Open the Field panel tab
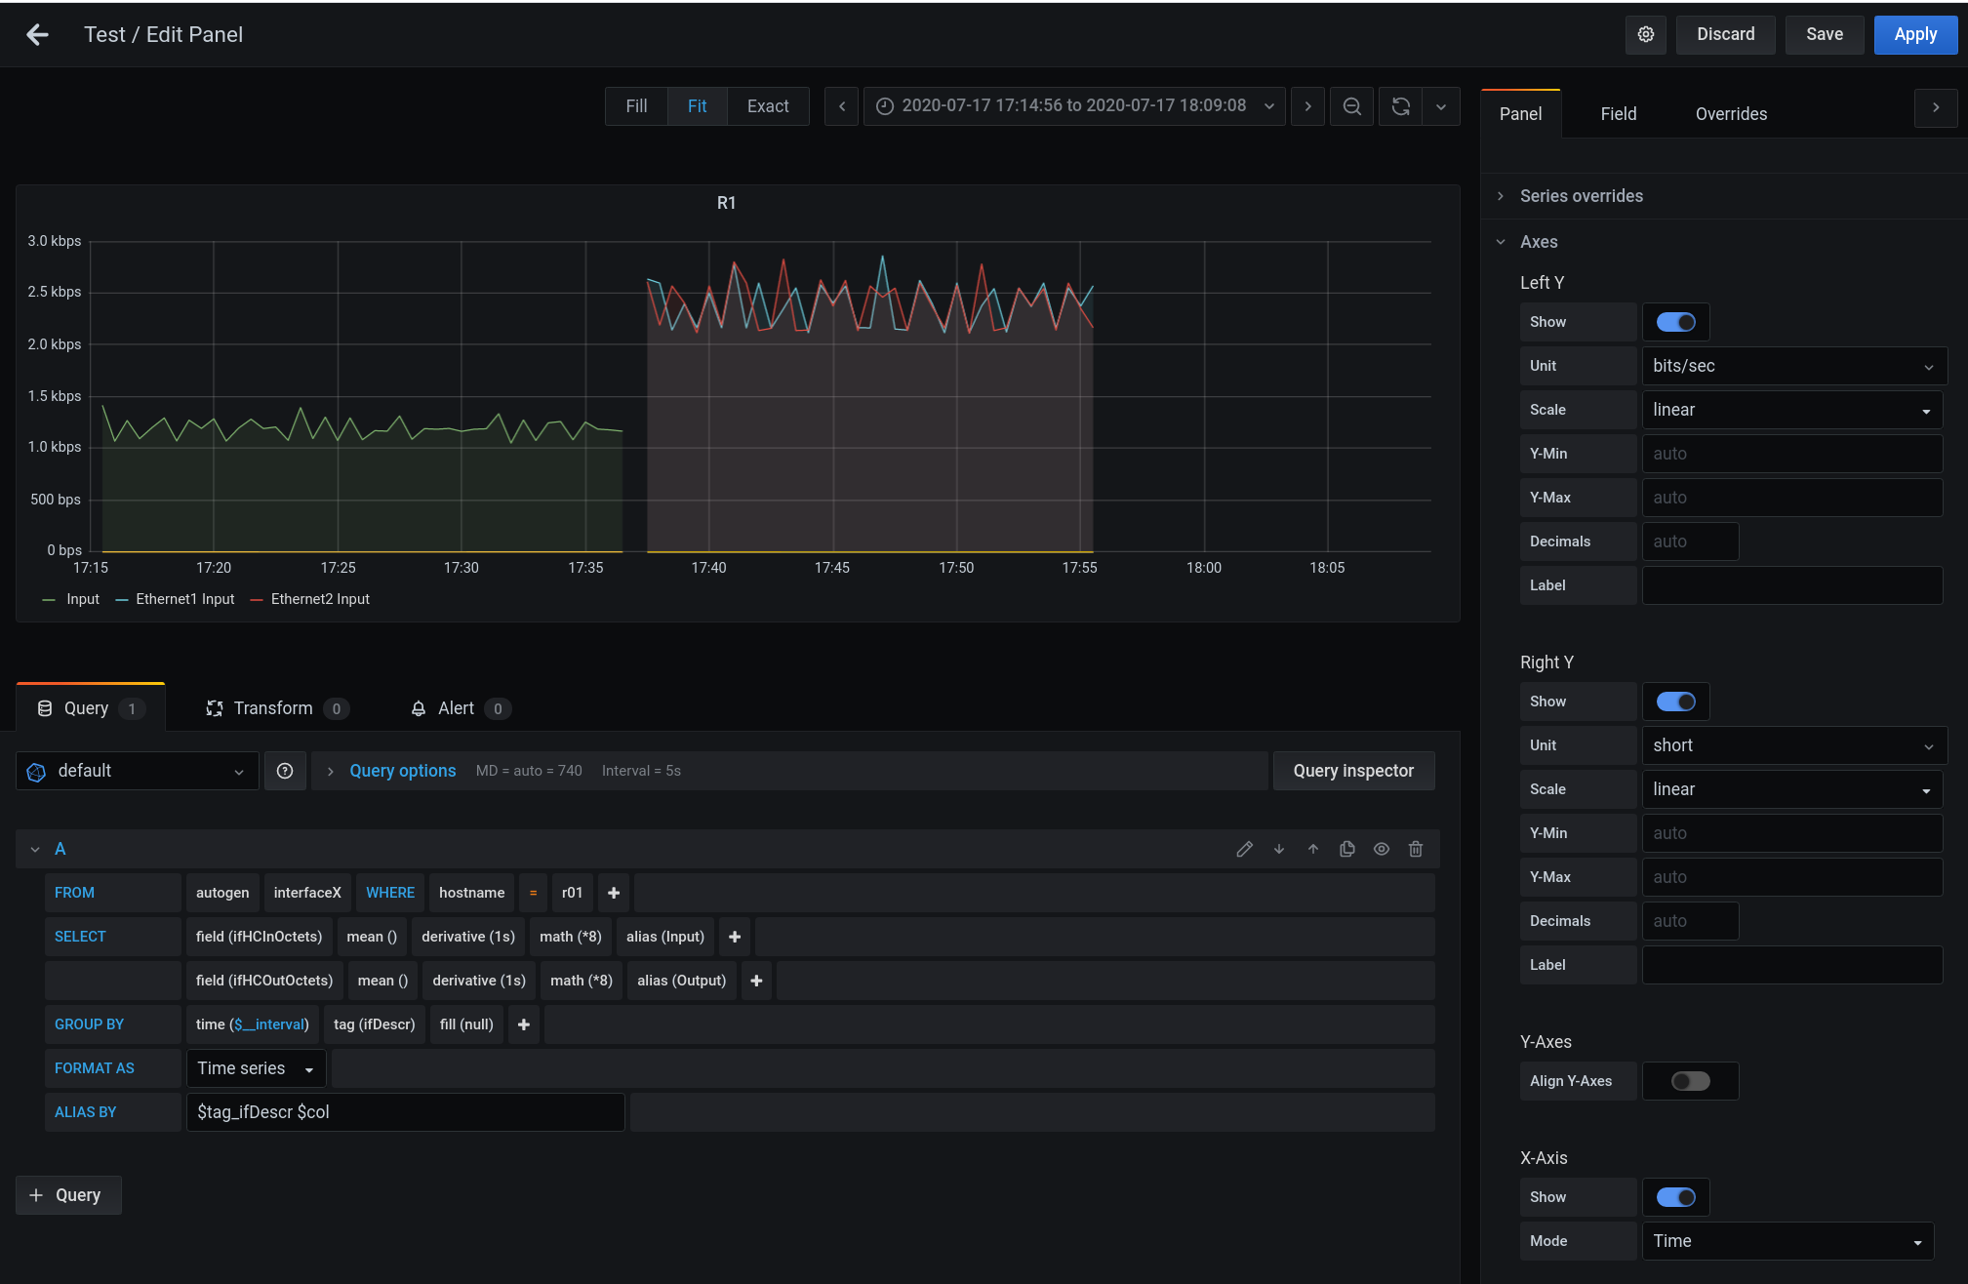 coord(1617,113)
